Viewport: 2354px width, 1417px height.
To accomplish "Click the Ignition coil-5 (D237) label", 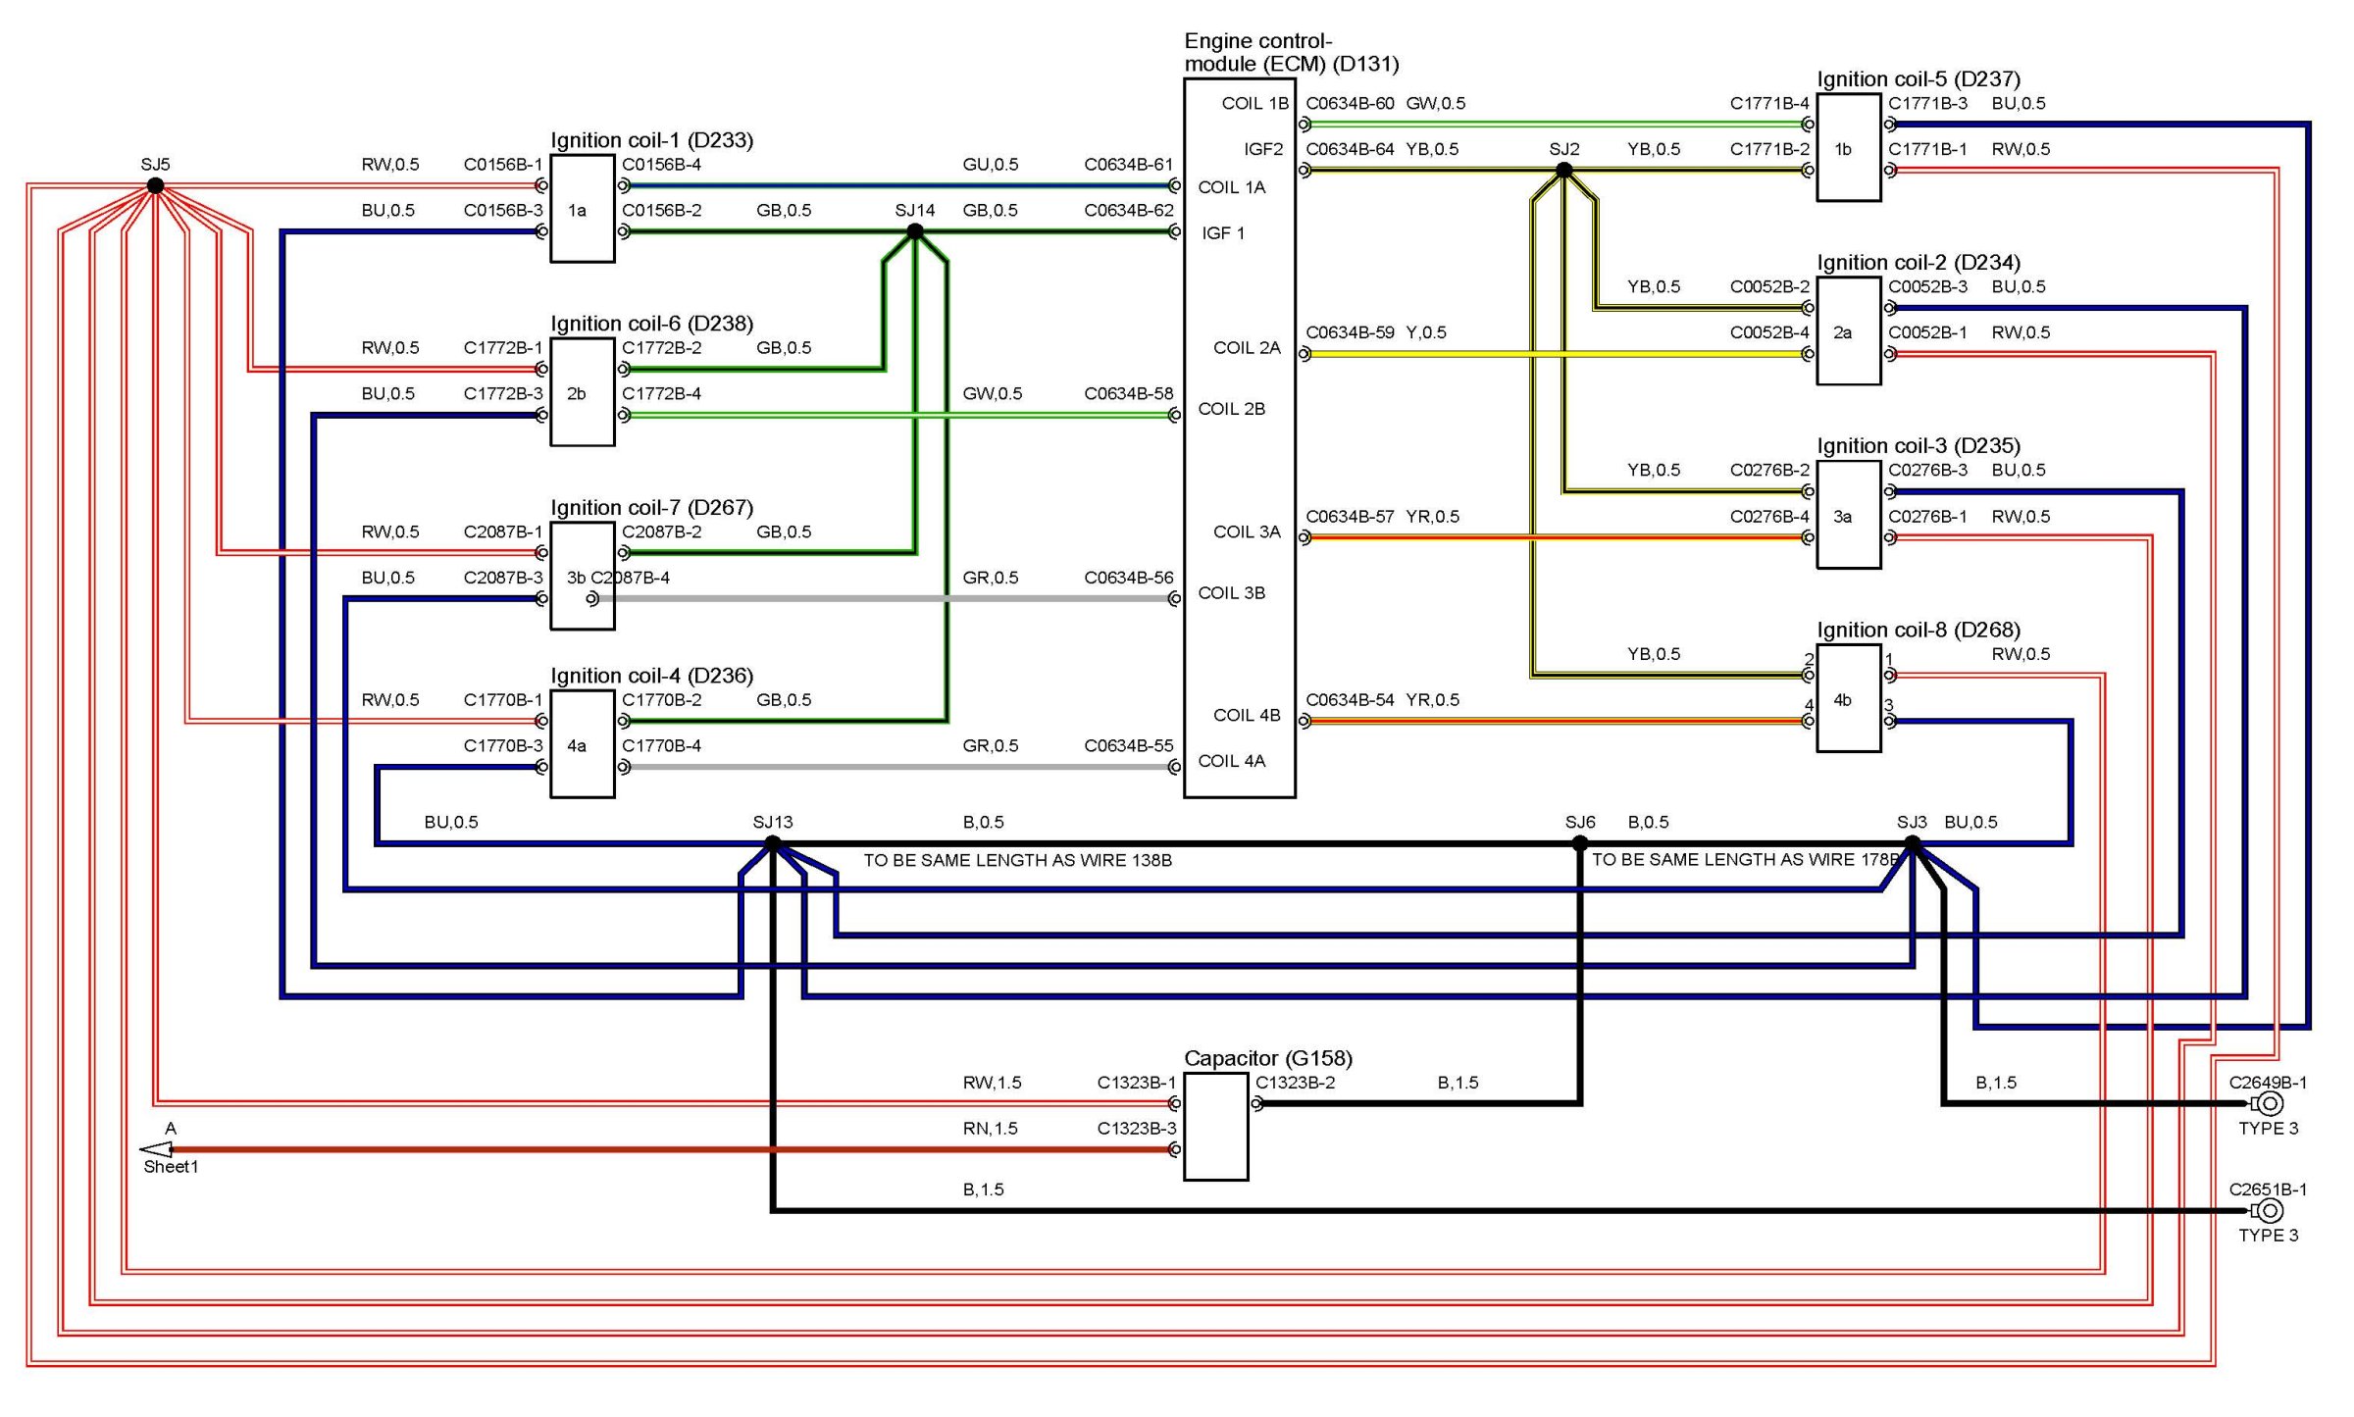I will (1918, 78).
